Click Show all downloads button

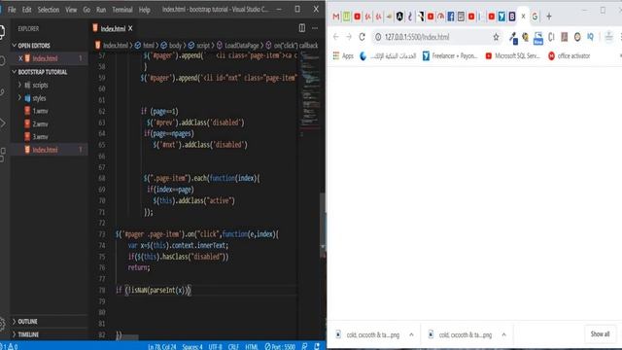[600, 334]
